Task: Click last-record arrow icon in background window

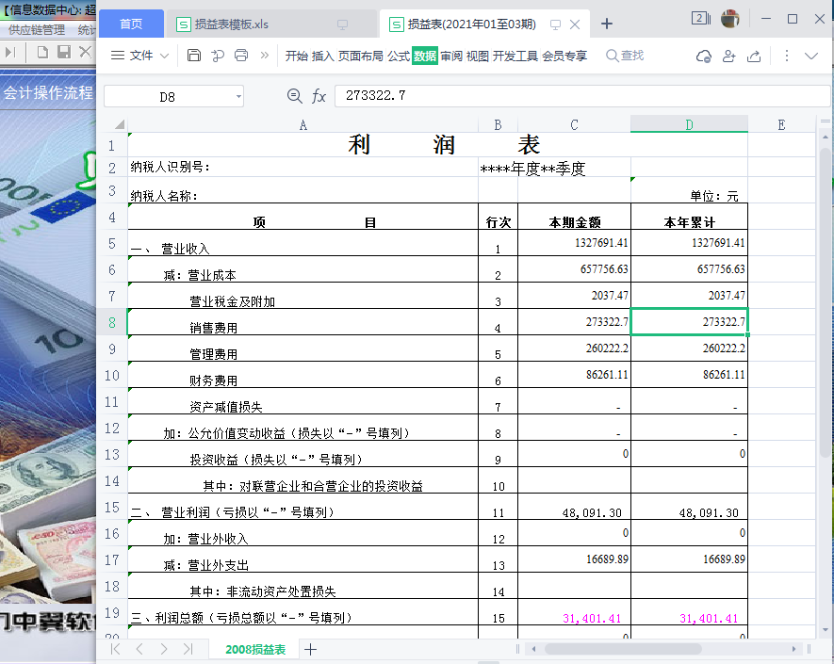Action: pyautogui.click(x=10, y=52)
